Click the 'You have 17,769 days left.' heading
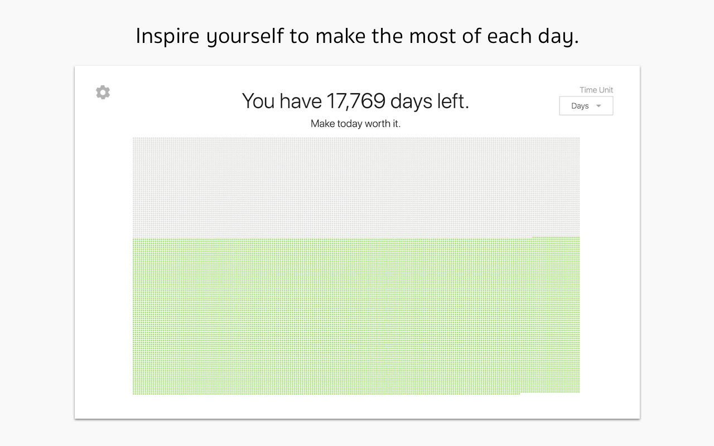Image resolution: width=714 pixels, height=446 pixels. tap(356, 101)
